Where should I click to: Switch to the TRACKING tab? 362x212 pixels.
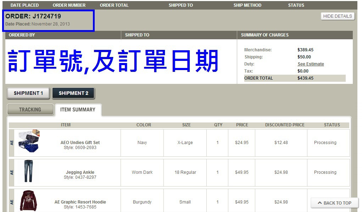pos(30,109)
